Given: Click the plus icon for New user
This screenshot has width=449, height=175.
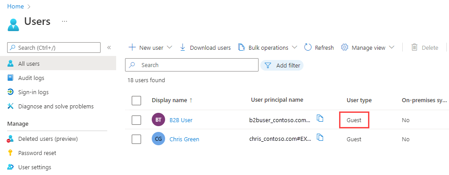Looking at the screenshot, I should click(x=132, y=47).
